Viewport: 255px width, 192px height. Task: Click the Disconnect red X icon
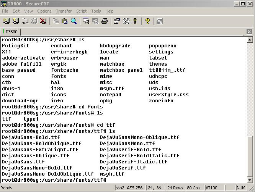[x=43, y=21]
